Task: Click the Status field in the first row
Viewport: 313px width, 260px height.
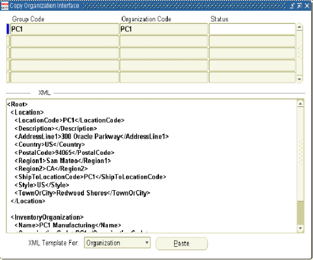Action: coord(252,29)
